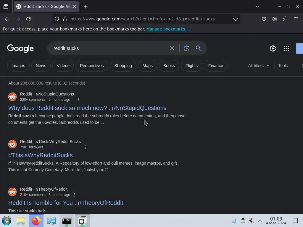Open more options for the NoStupidQuestions result
Screen dimensions: 303x227
pyautogui.click(x=78, y=100)
